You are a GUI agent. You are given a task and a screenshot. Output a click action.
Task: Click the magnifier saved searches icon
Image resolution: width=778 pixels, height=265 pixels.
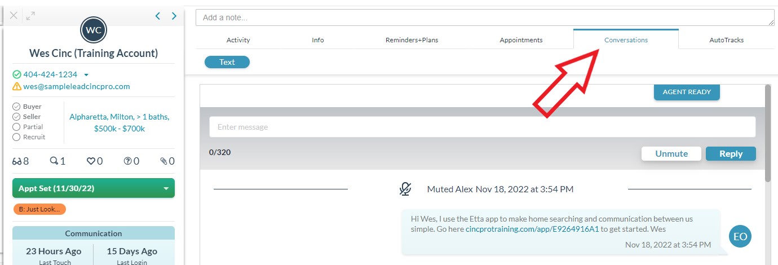[x=54, y=161]
